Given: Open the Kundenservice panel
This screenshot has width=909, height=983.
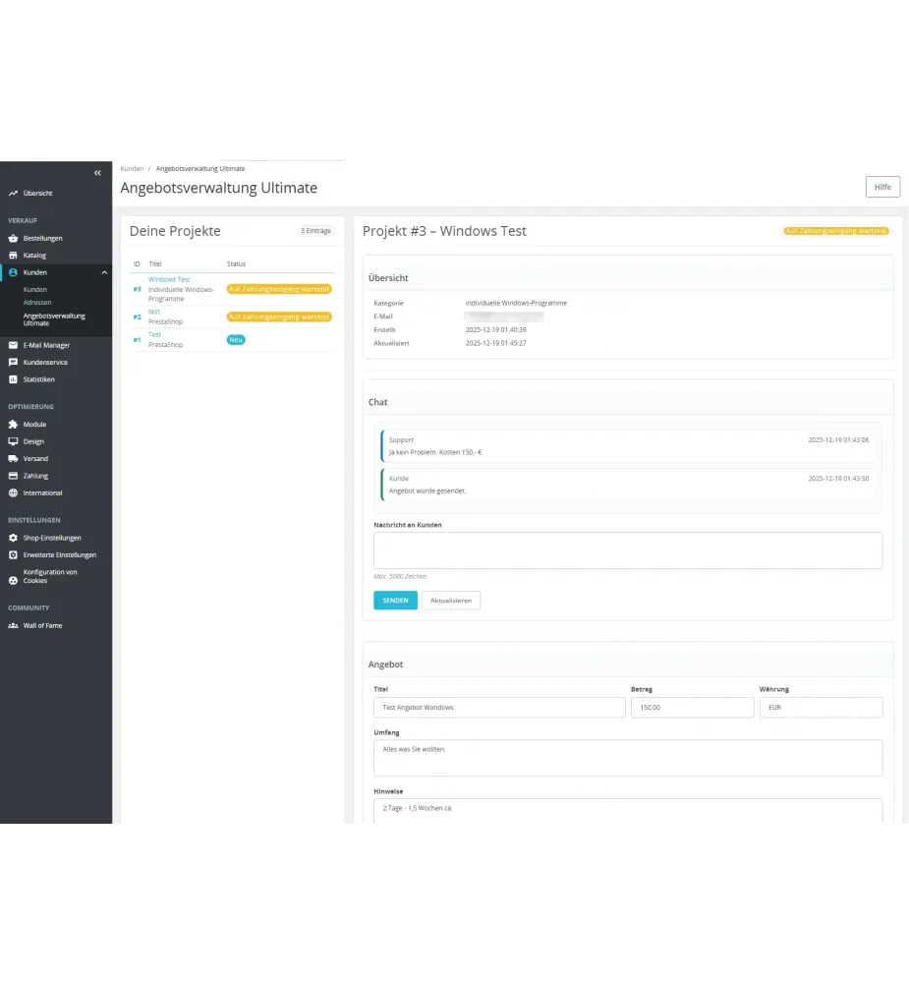Looking at the screenshot, I should (46, 362).
